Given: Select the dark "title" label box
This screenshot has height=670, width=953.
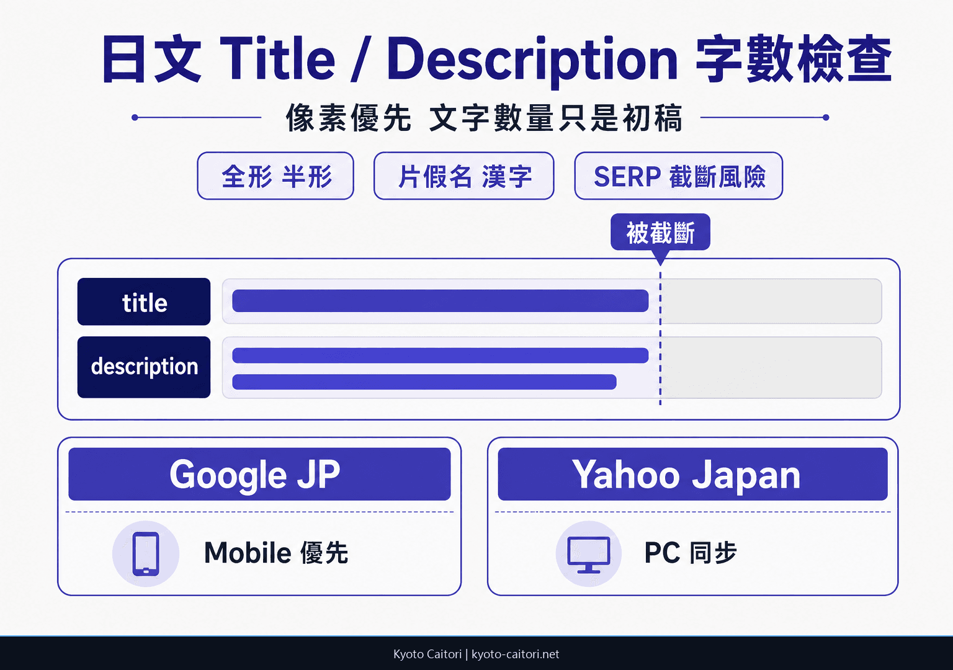Looking at the screenshot, I should (x=144, y=302).
